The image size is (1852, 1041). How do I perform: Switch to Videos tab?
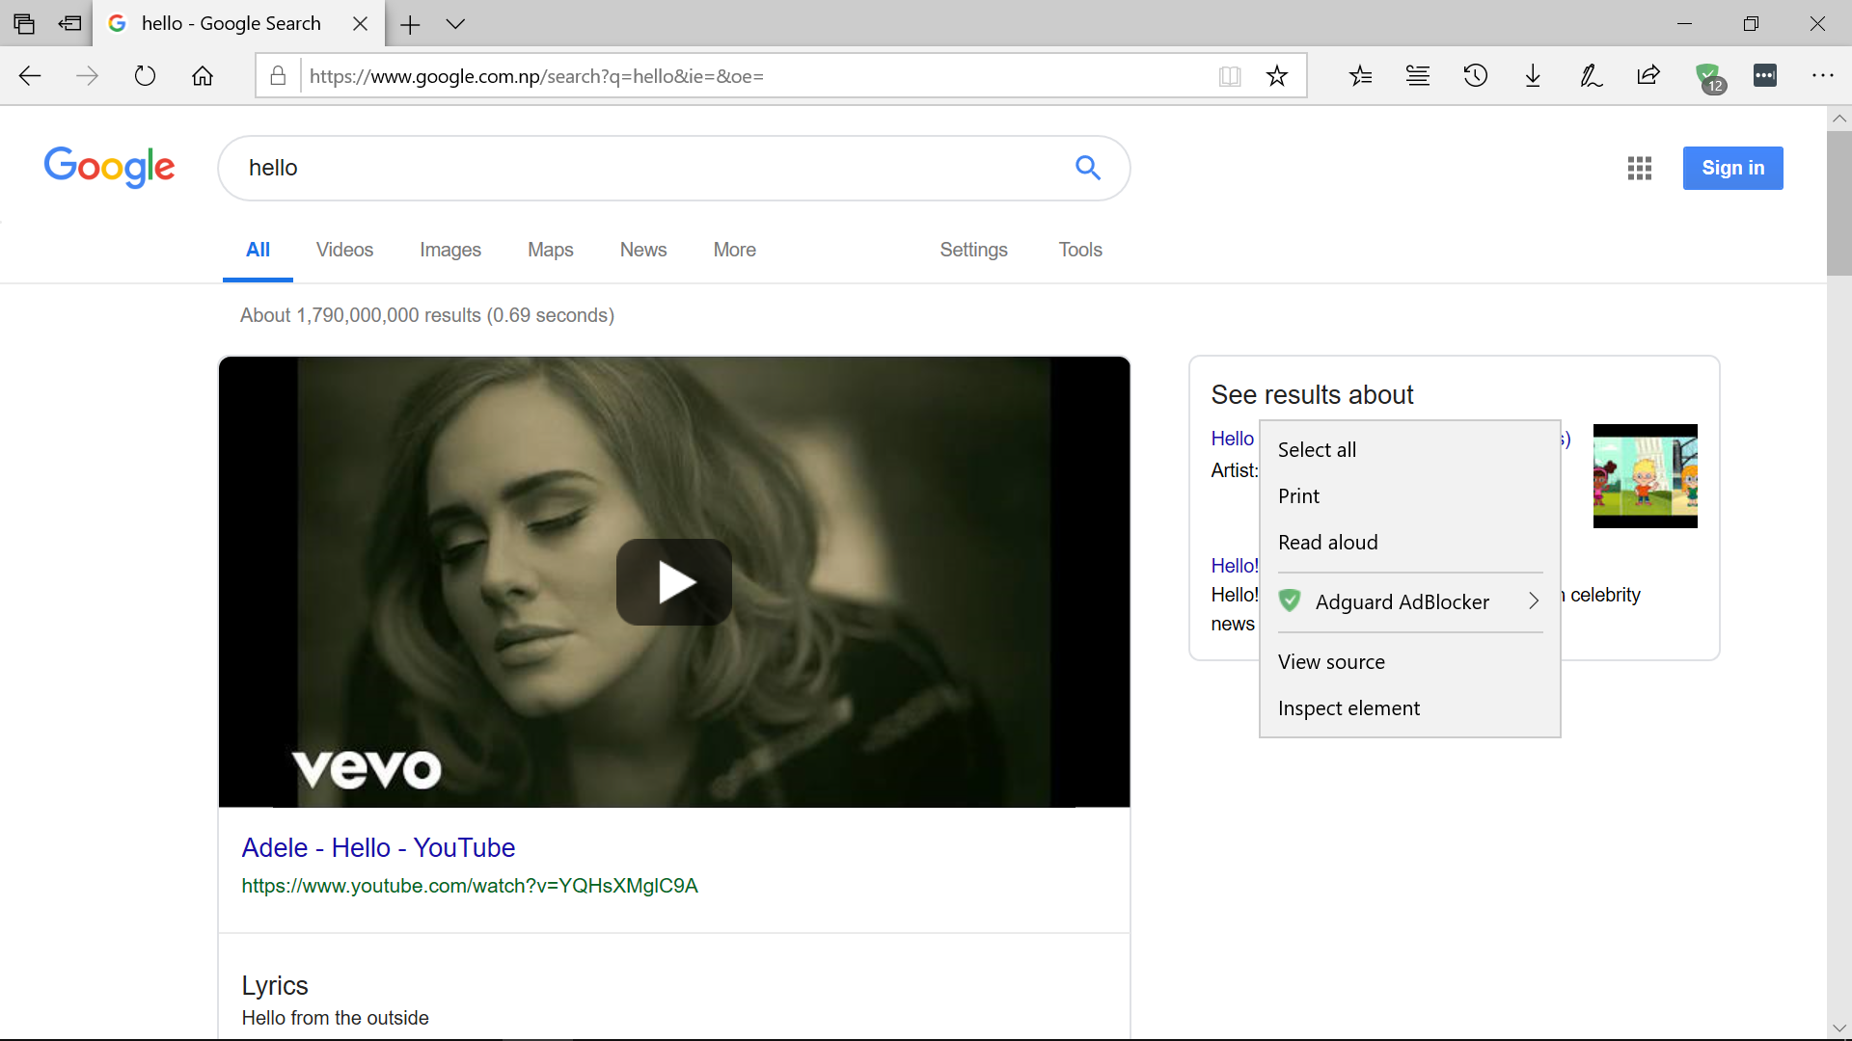point(344,251)
